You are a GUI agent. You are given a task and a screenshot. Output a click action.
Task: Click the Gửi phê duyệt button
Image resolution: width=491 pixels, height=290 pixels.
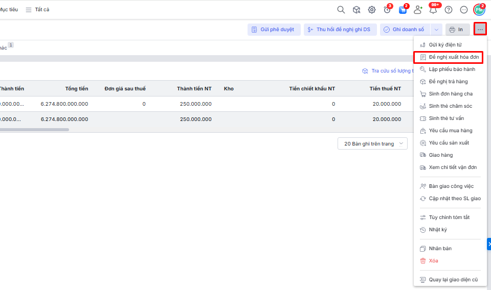pos(274,30)
